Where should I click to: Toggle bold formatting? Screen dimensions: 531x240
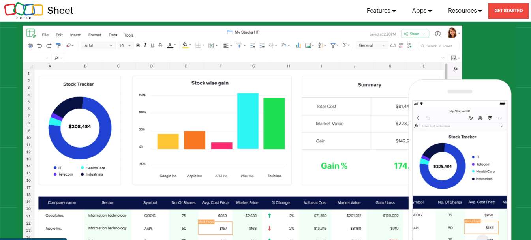click(x=138, y=46)
